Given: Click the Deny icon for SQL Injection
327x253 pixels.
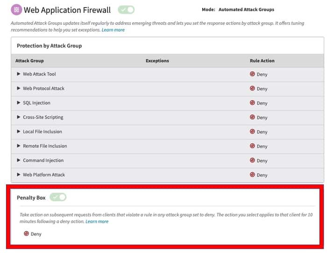Looking at the screenshot, I should (x=252, y=103).
